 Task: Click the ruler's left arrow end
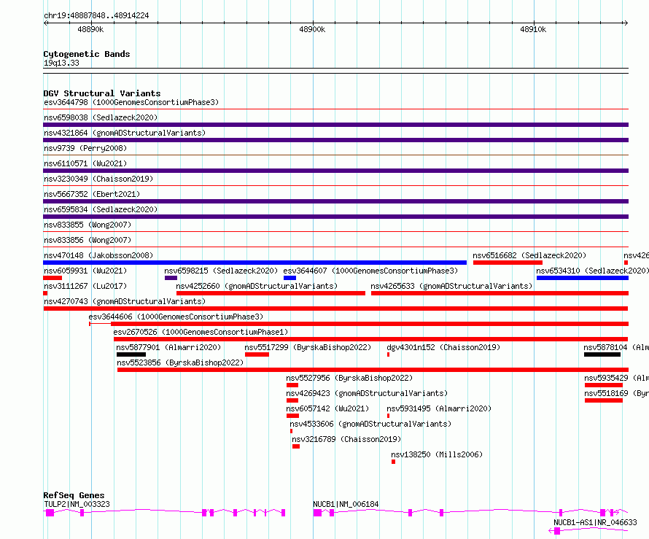pos(45,23)
